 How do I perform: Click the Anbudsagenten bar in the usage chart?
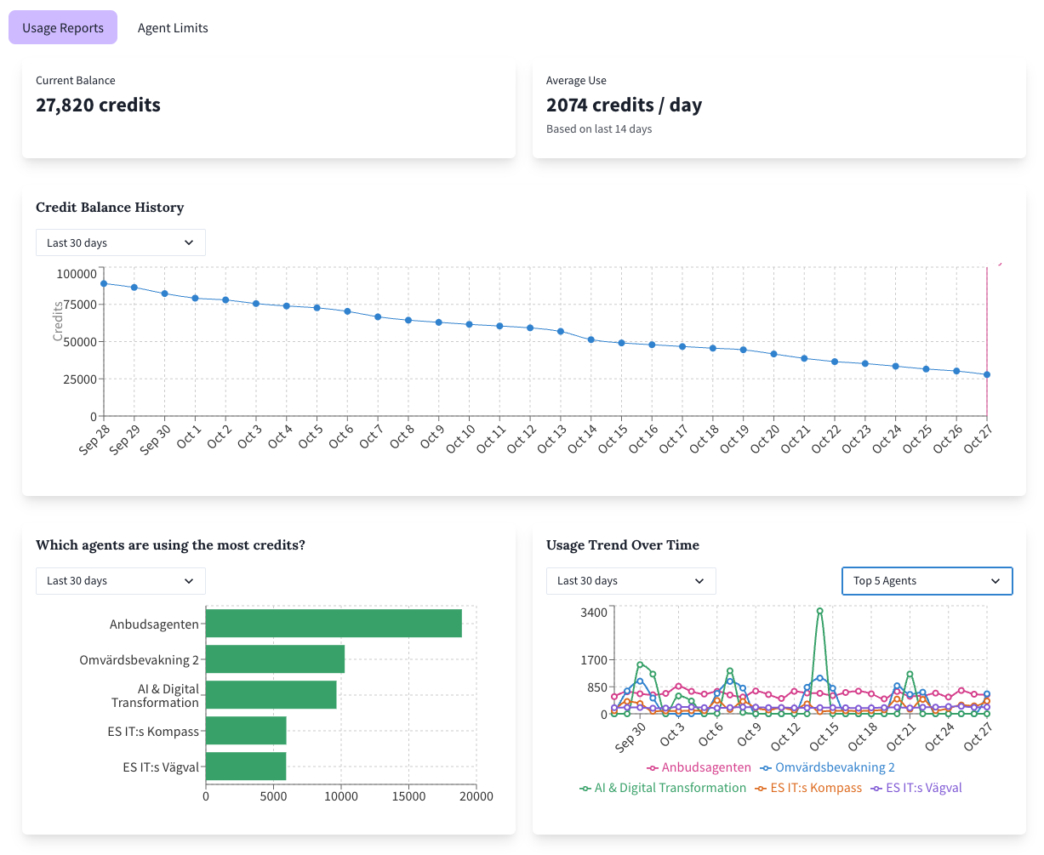(x=332, y=623)
